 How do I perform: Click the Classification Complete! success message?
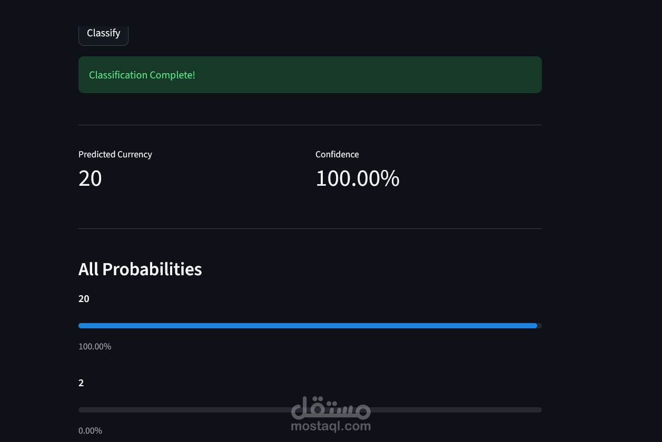tap(142, 75)
